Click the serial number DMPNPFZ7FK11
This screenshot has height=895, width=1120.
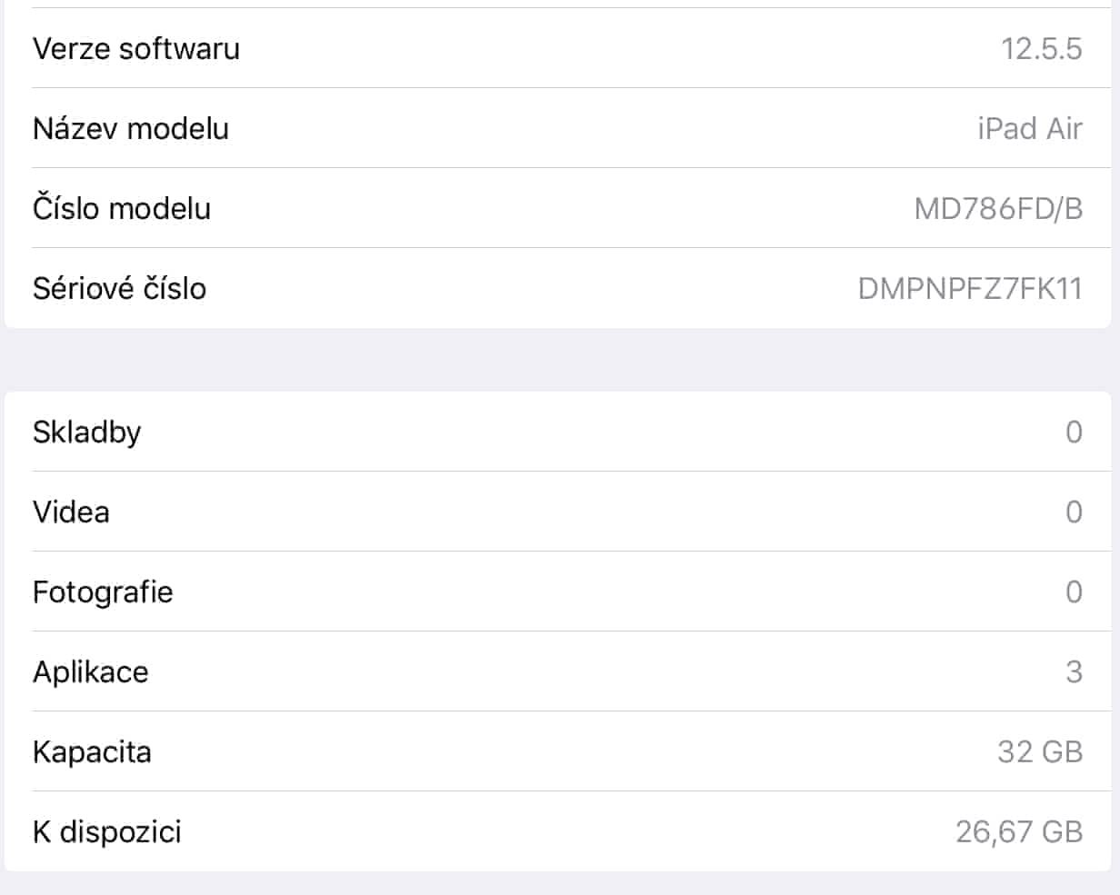pos(970,288)
